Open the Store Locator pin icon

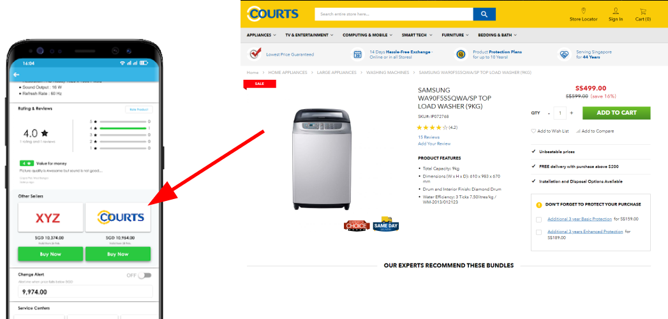pos(583,11)
